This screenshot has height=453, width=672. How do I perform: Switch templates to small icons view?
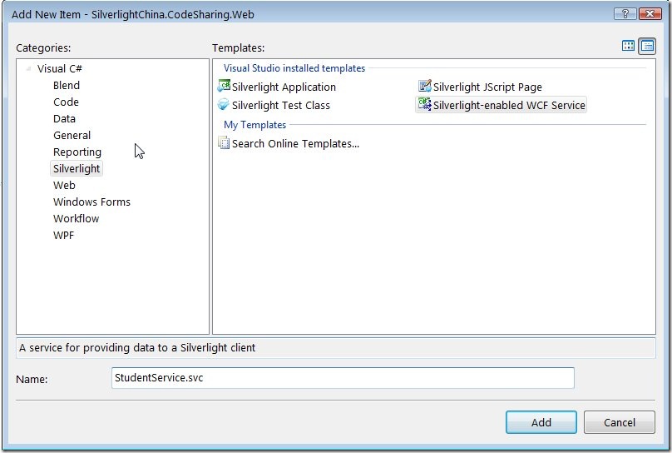647,46
